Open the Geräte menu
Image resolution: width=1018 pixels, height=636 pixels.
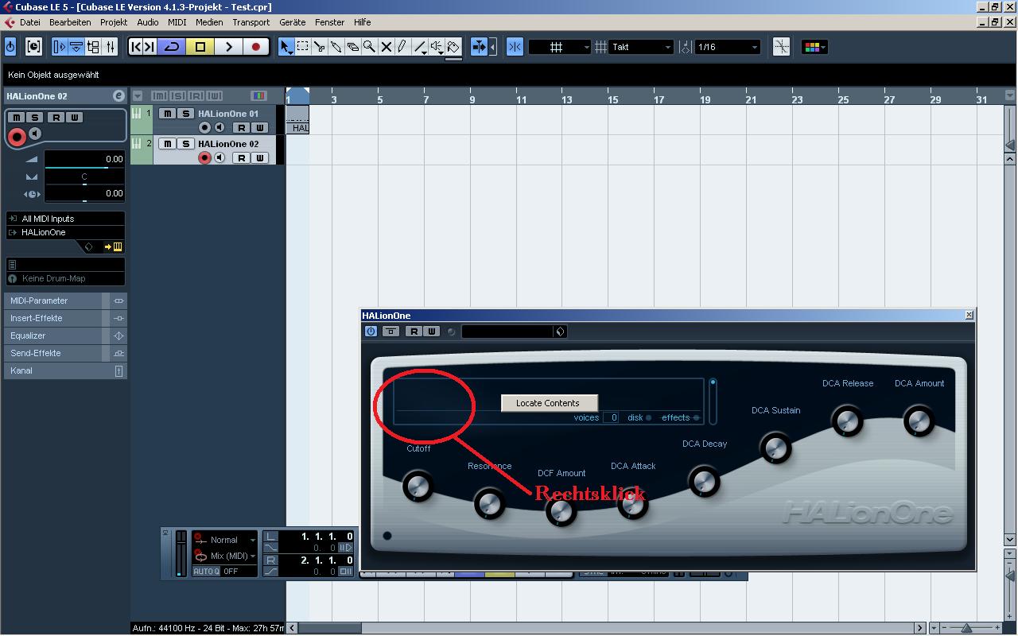pos(293,22)
